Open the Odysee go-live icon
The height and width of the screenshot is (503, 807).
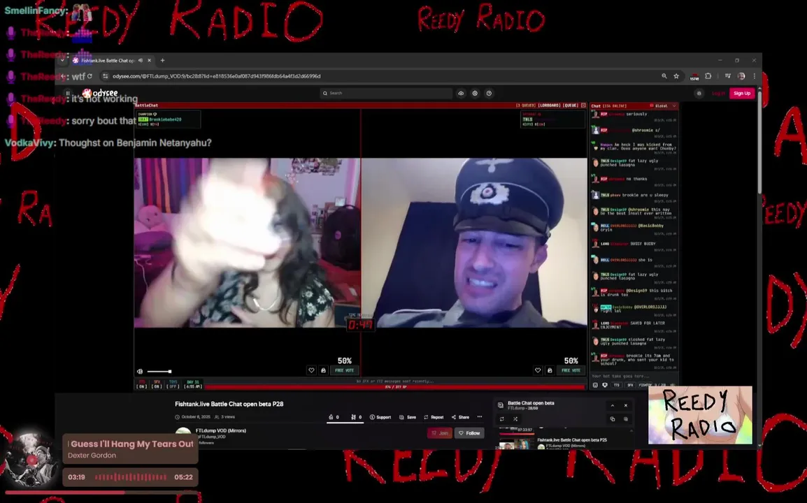[475, 93]
